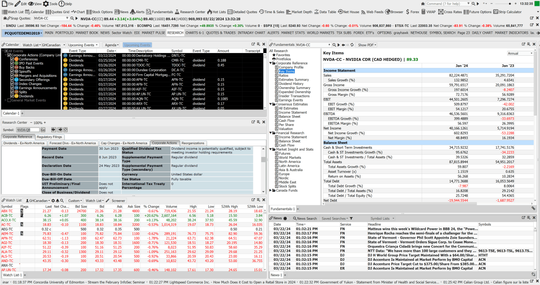Toggle the Buy Backs checkbox
Viewport: 540px width, 285px height.
12,67
